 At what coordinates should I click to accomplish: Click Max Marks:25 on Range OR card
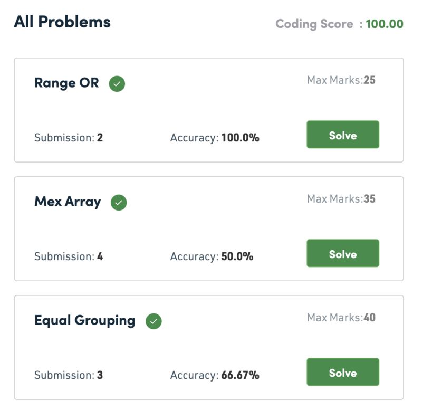click(341, 80)
